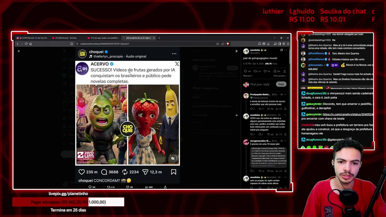The width and height of the screenshot is (386, 217).
Task: Collapse the reply sidebar with the double-chevron
Action: point(236,51)
